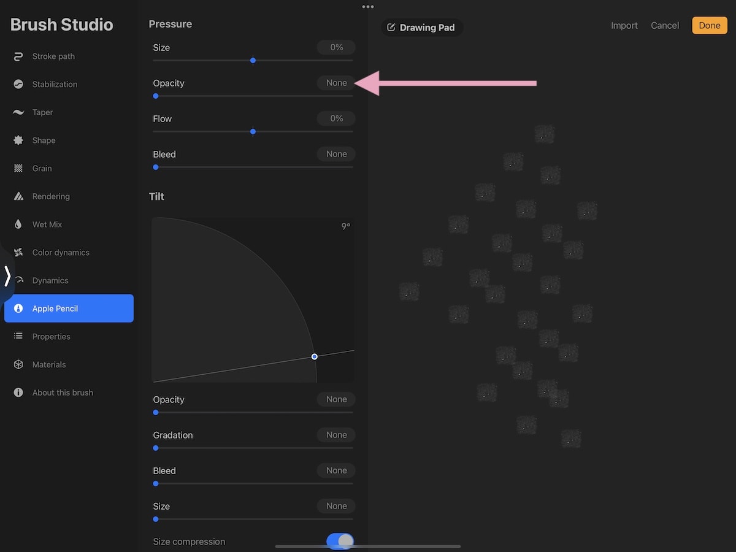Screen dimensions: 736x552
Task: Select the Apple Pencil section
Action: point(69,309)
